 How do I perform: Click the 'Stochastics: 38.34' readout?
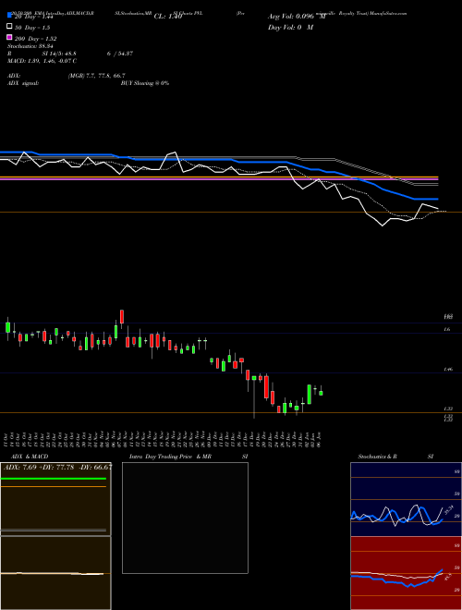point(30,46)
